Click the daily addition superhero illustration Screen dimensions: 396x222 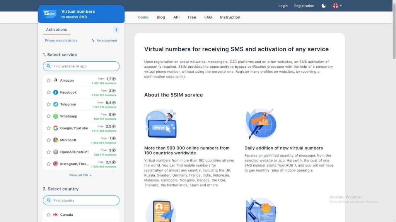[x=261, y=124]
